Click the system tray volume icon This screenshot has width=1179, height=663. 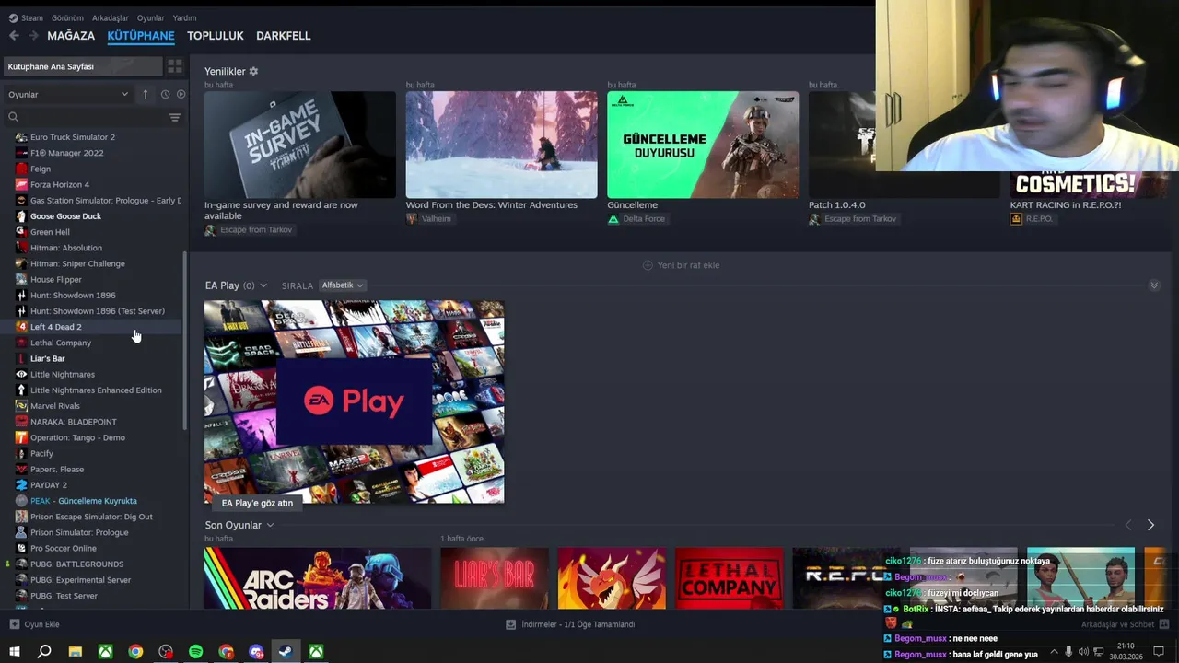click(1083, 652)
